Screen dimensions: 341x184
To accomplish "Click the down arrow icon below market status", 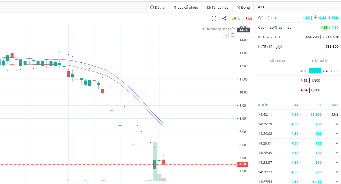I will point(226,35).
